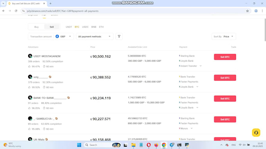Select the Sell toggle
Screen dimensions: 266x149
[x=52, y=27]
